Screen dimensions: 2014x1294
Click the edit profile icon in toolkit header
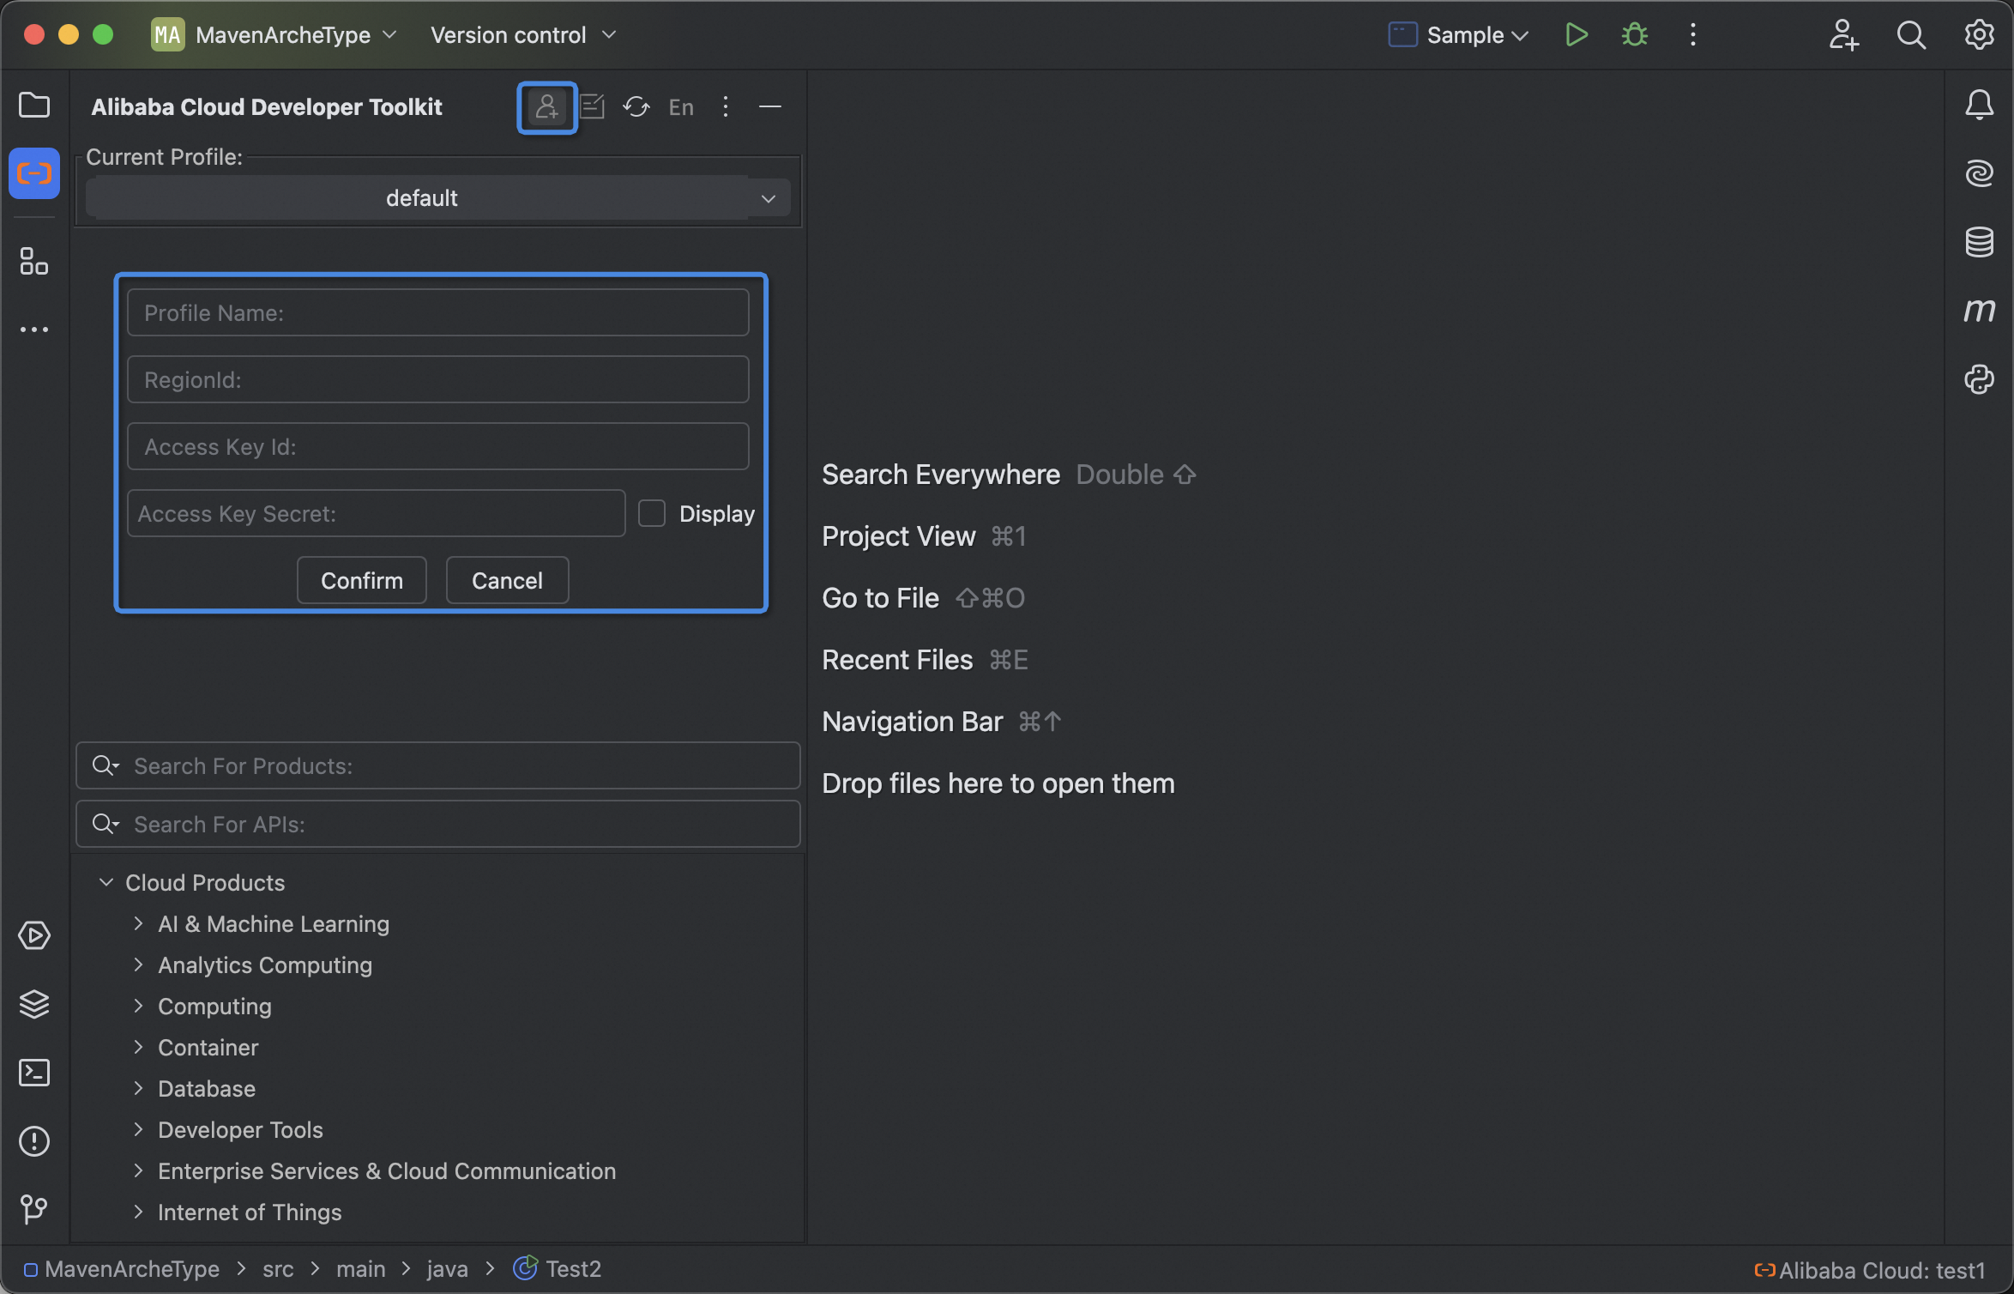(593, 107)
